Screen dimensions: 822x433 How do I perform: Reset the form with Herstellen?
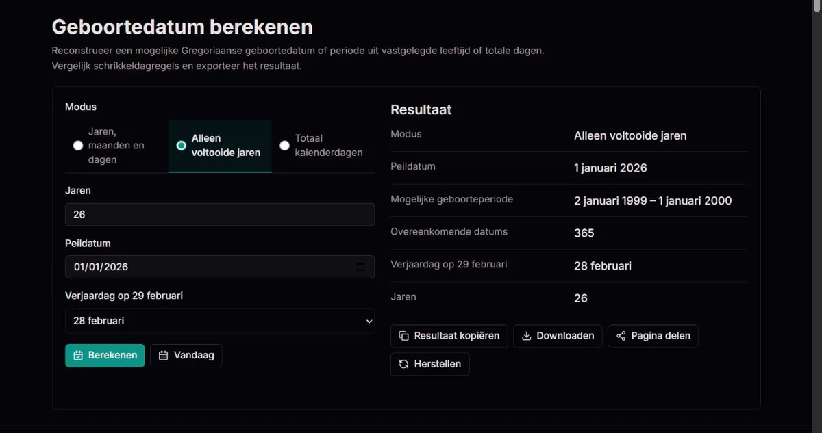point(430,364)
